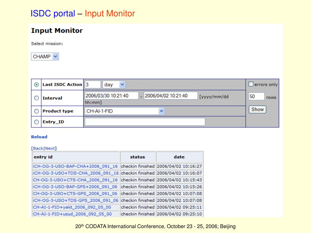Click the Last ISDC Action number field
The width and height of the screenshot is (311, 233).
[93, 85]
